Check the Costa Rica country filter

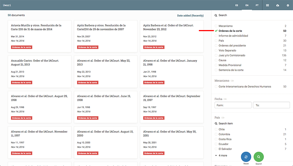click(216, 139)
